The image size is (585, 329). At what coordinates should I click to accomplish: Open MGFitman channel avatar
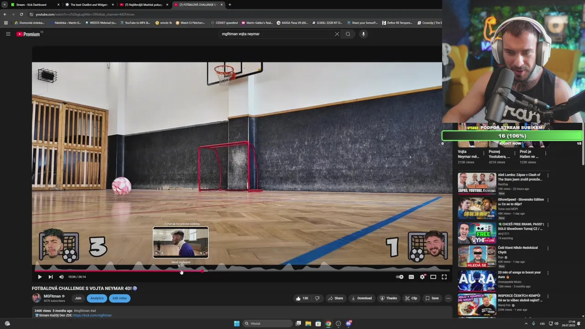36,298
